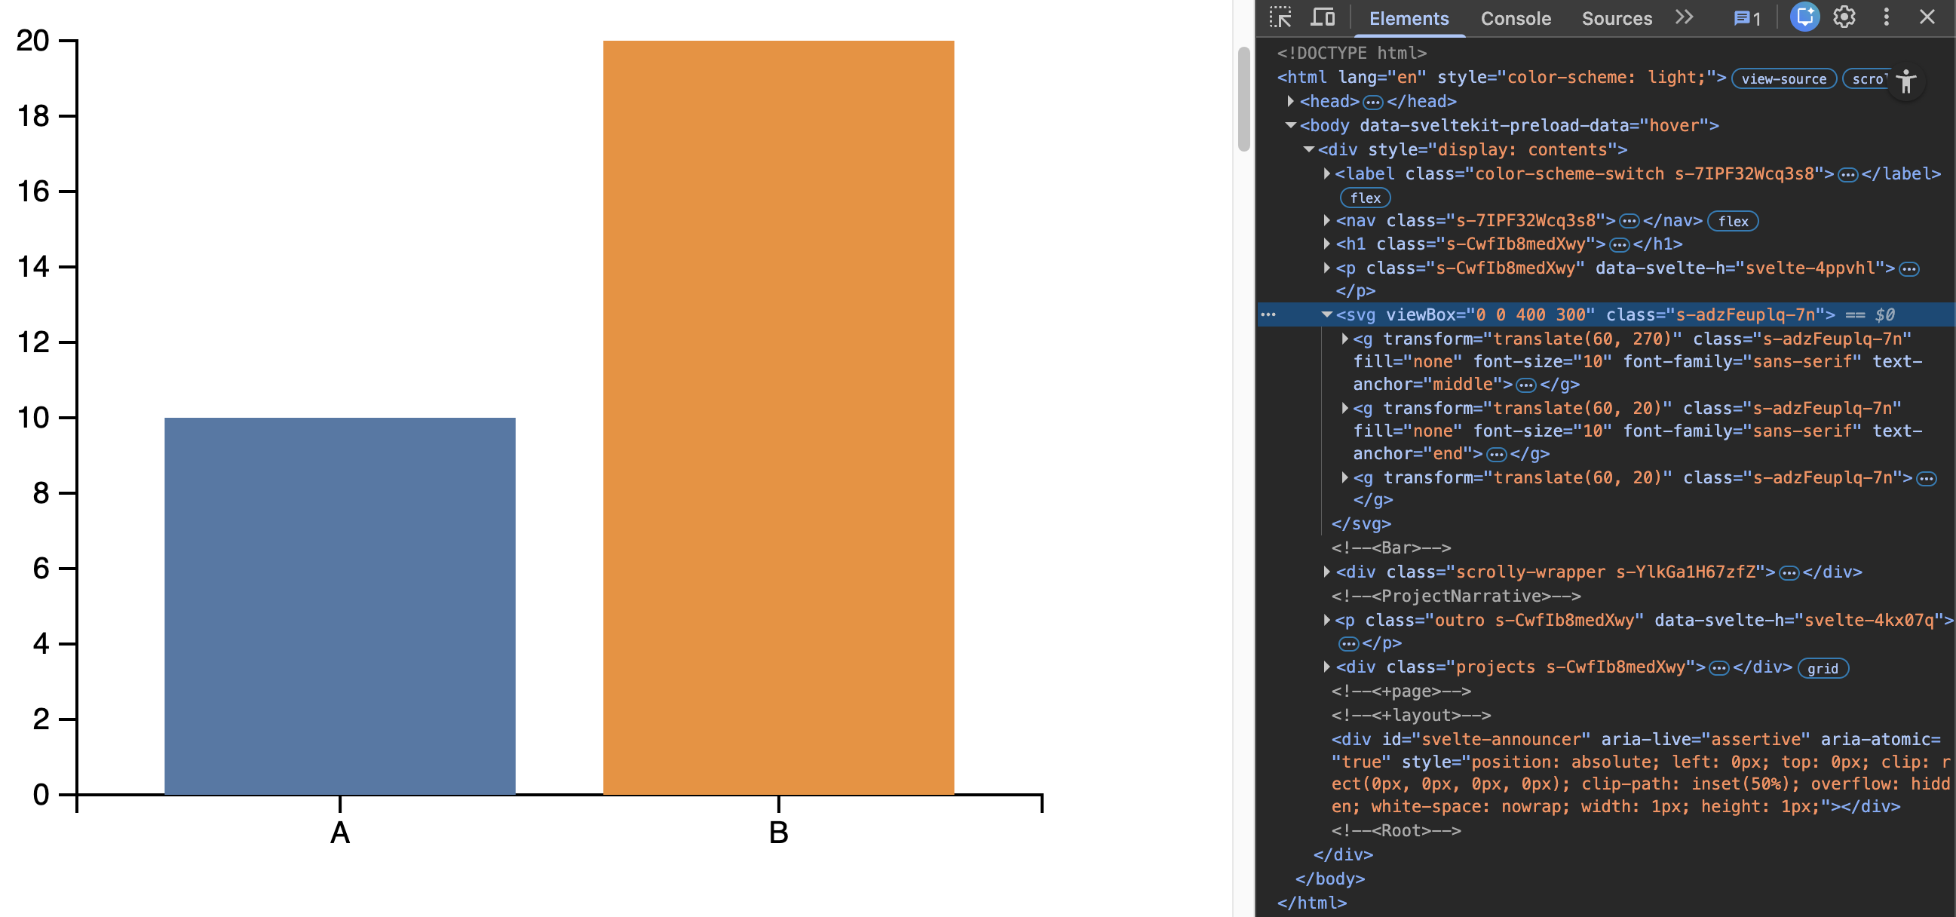The width and height of the screenshot is (1956, 917).
Task: Expand the scrolly-wrapper div node
Action: [1326, 572]
